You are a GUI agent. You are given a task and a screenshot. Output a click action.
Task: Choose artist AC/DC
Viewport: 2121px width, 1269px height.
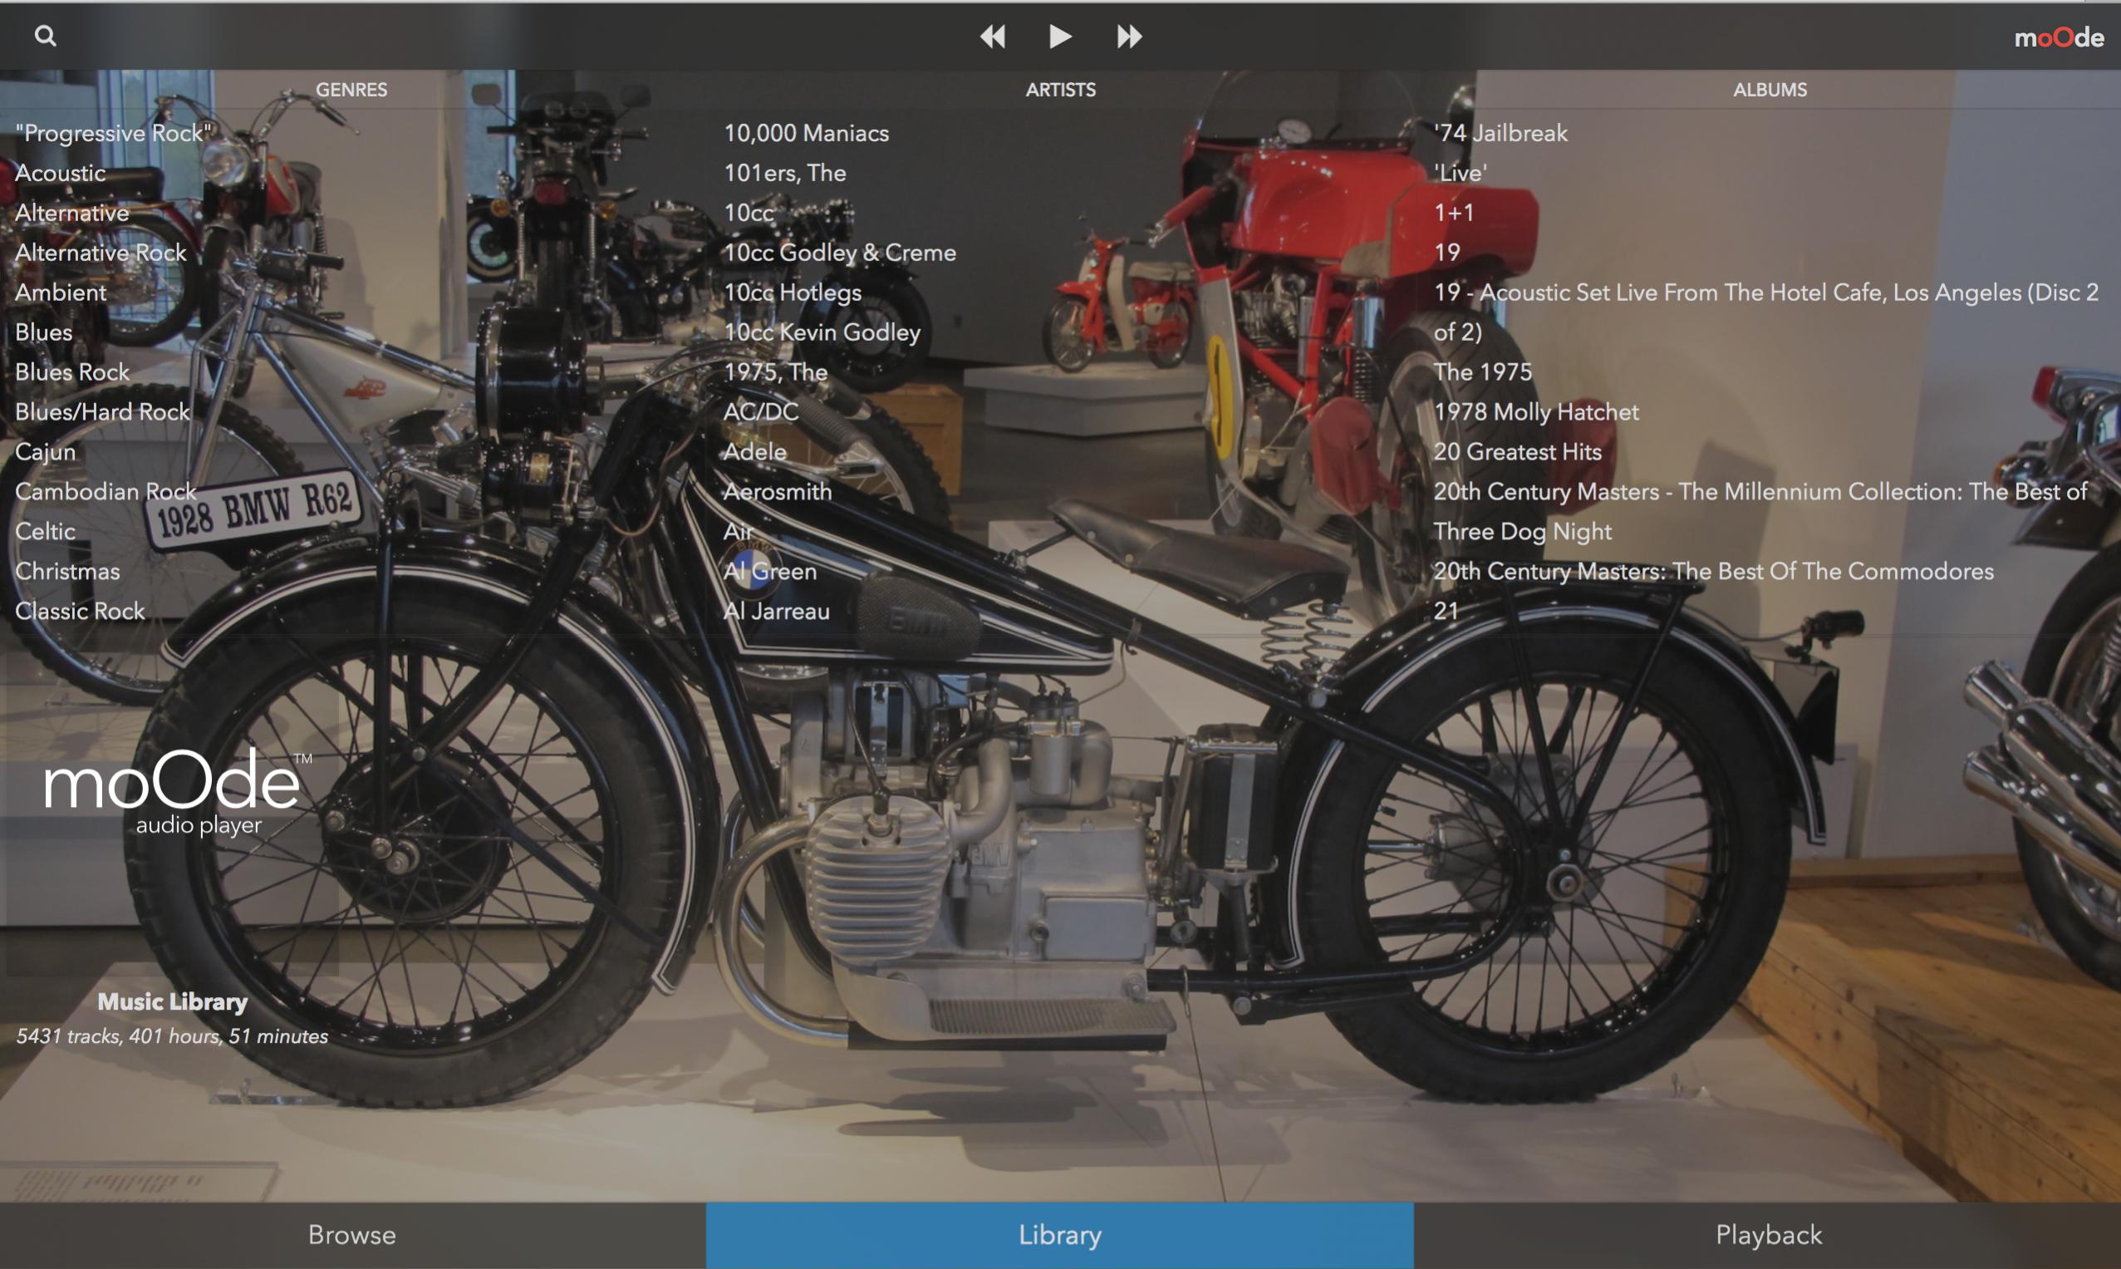761,412
